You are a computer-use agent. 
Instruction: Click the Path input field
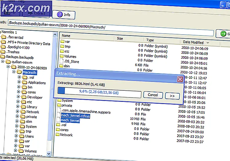110,28
